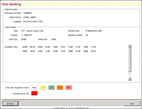Click the red Cancelled Time Slot swatch
Image resolution: width=142 pixels, height=109 pixels.
(x=34, y=93)
